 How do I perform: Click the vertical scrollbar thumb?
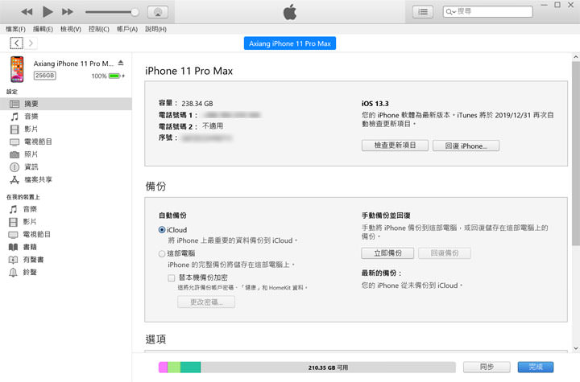point(575,154)
